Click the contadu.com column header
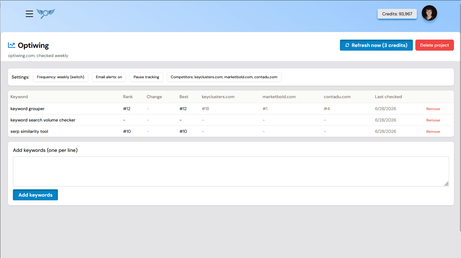This screenshot has height=258, width=461. pos(337,97)
